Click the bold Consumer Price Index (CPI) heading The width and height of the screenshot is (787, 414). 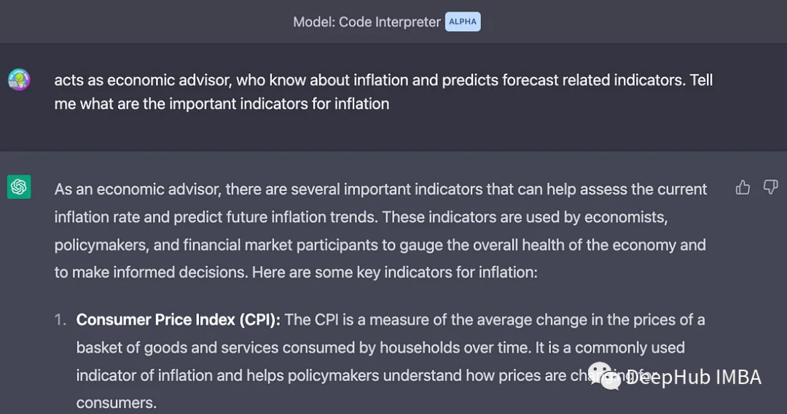[178, 319]
